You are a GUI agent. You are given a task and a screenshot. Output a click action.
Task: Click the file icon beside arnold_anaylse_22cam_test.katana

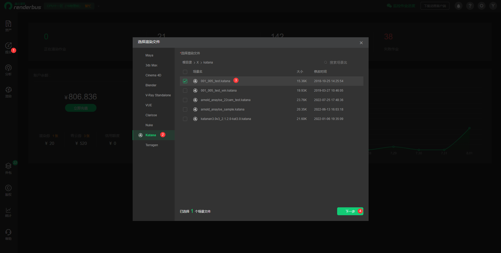click(195, 100)
